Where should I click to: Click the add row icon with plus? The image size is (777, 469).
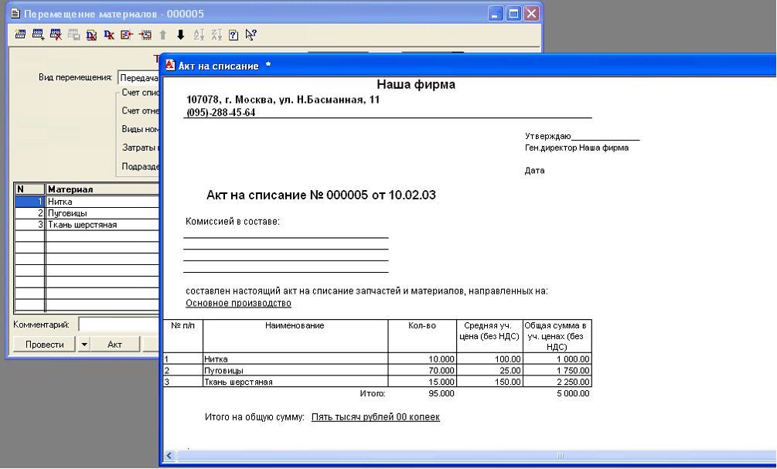38,35
